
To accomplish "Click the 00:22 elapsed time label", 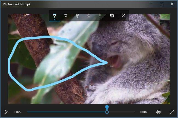I will (18, 112).
